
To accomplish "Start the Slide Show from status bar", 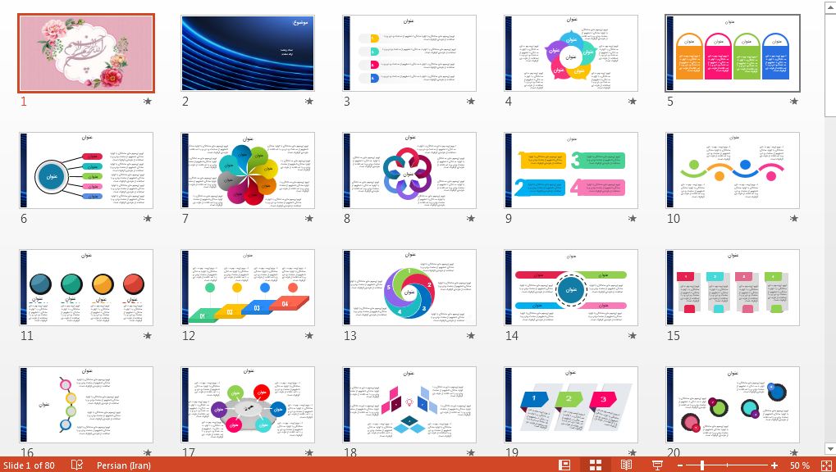I will click(656, 465).
